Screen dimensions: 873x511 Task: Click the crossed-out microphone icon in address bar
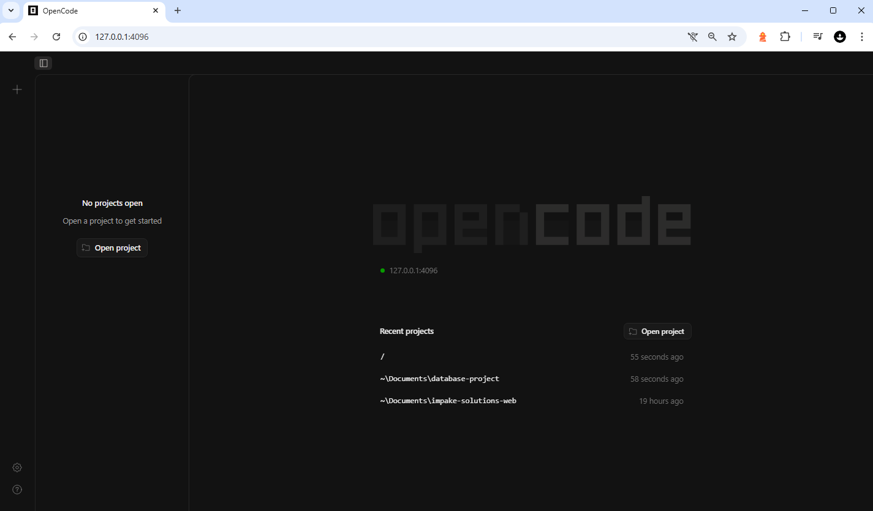point(693,37)
